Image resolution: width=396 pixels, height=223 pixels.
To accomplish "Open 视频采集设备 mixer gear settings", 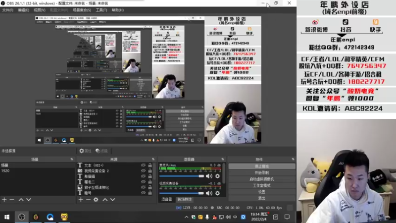I will (217, 193).
